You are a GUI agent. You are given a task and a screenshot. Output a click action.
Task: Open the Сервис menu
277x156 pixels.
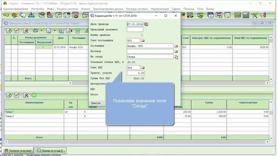pyautogui.click(x=176, y=9)
